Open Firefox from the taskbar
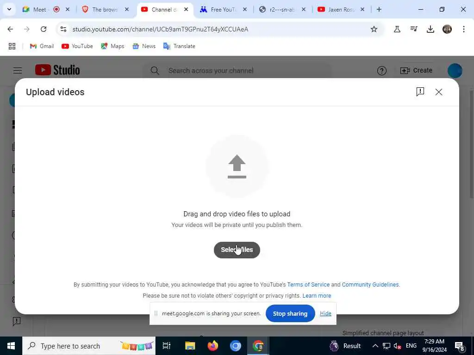The width and height of the screenshot is (474, 355). click(213, 346)
